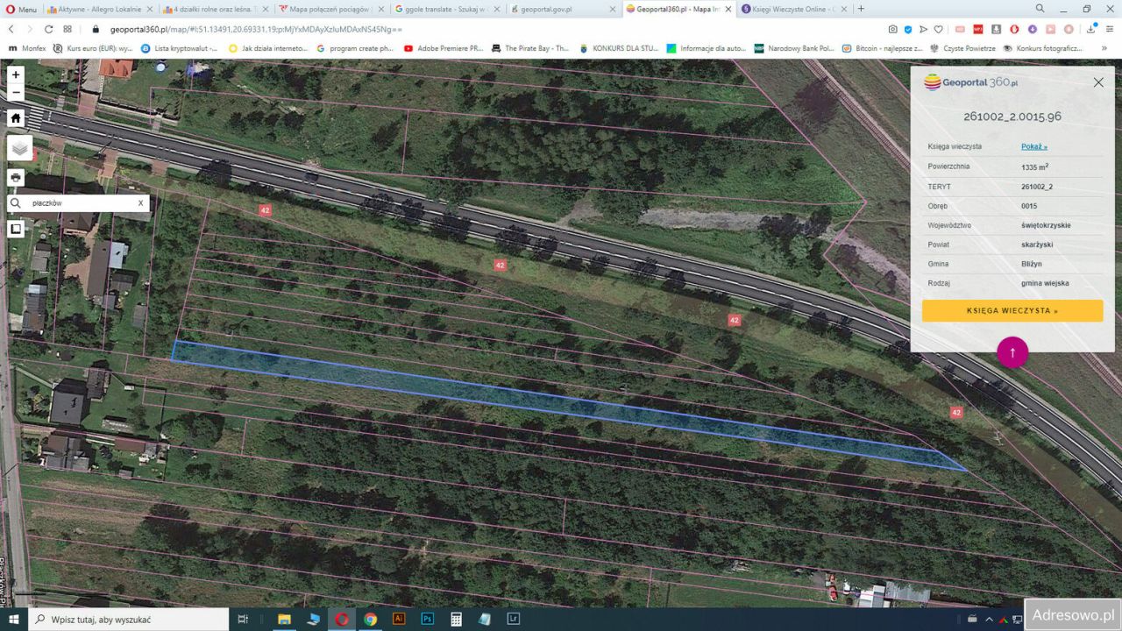Open the downloads icon with blue badge
The height and width of the screenshot is (631, 1122).
pos(1091,29)
